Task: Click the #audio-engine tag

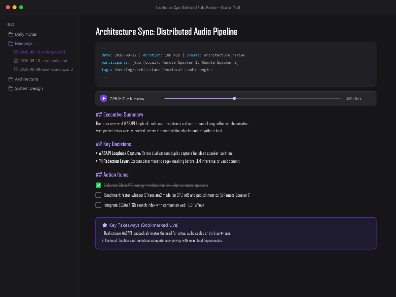Action: click(198, 70)
